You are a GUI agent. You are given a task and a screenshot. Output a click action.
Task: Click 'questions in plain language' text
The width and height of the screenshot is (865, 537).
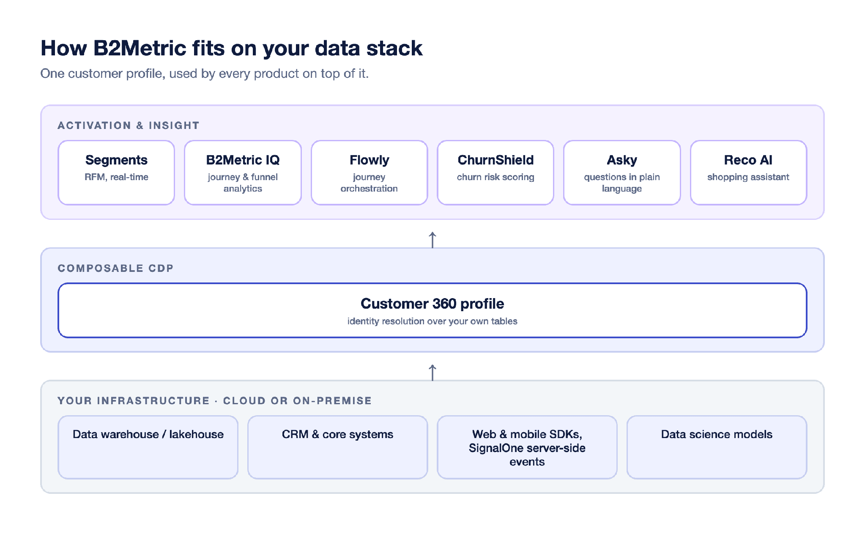point(622,183)
